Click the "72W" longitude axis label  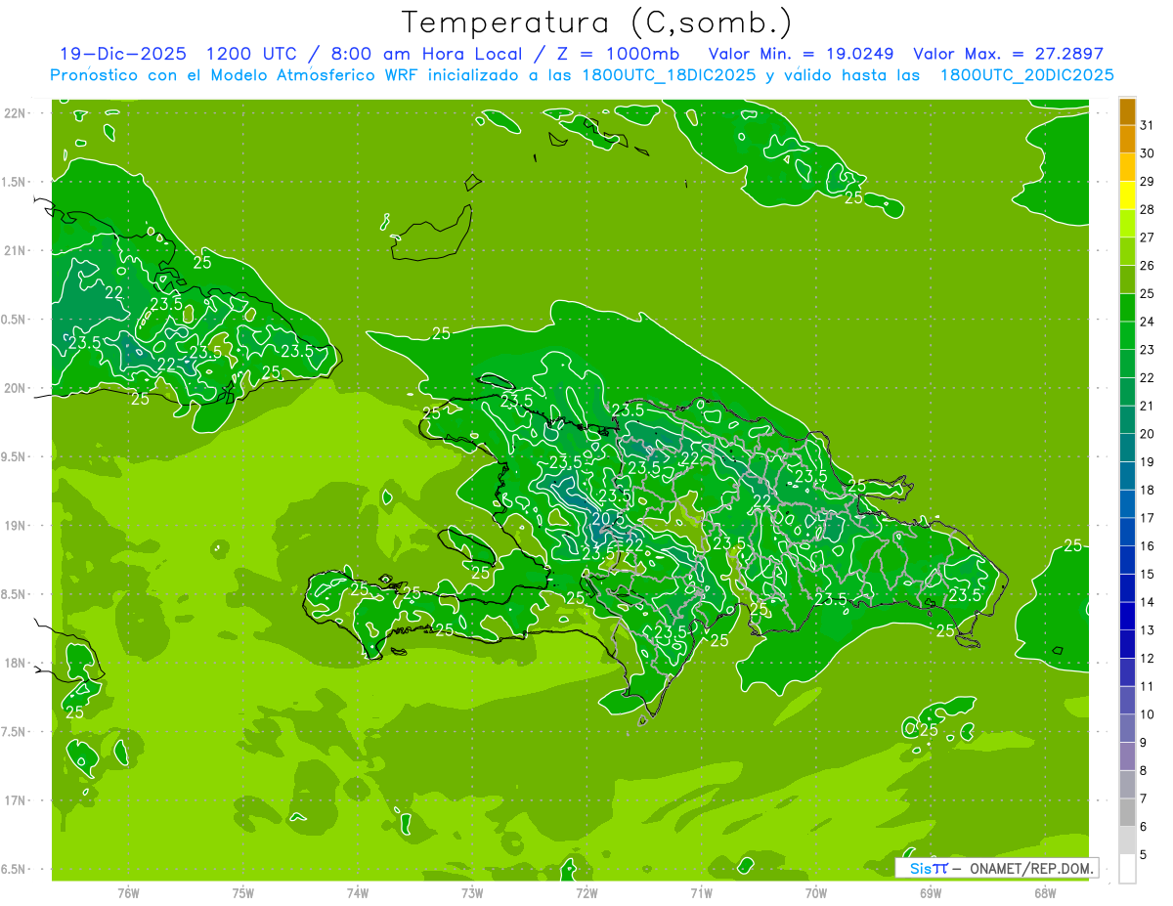[586, 893]
